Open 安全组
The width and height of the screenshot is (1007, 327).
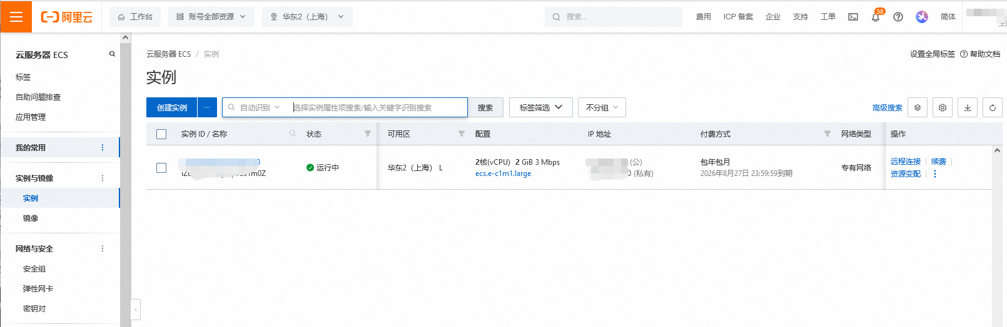point(34,268)
